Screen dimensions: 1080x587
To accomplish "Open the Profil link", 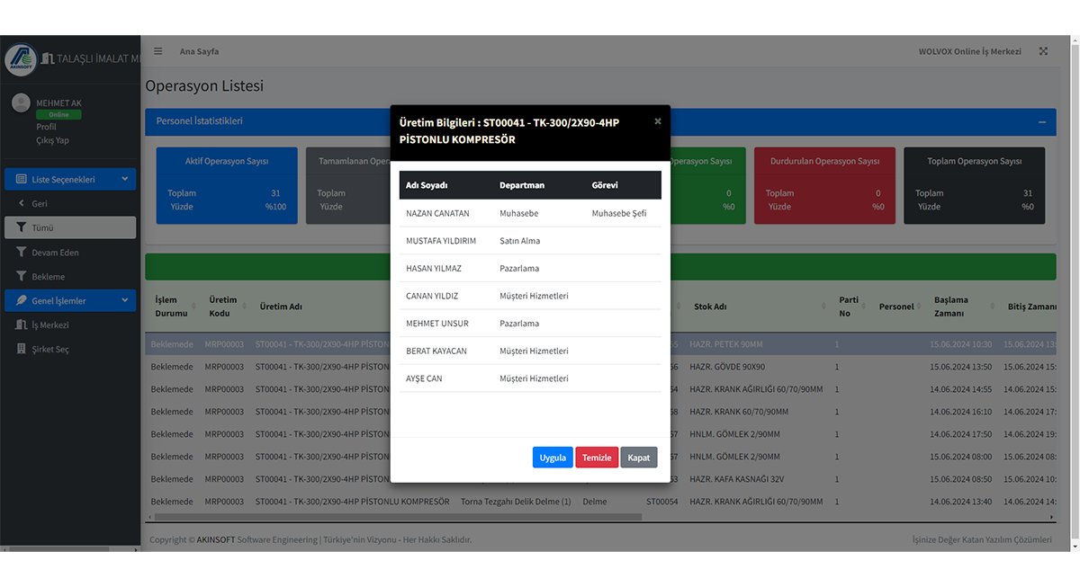I will pyautogui.click(x=46, y=127).
